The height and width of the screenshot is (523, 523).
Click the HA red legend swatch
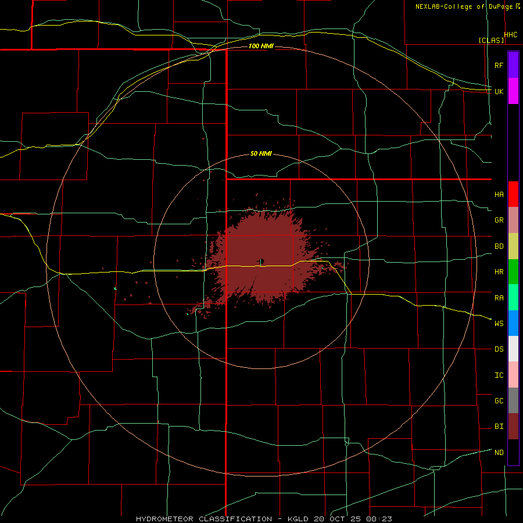pyautogui.click(x=513, y=194)
